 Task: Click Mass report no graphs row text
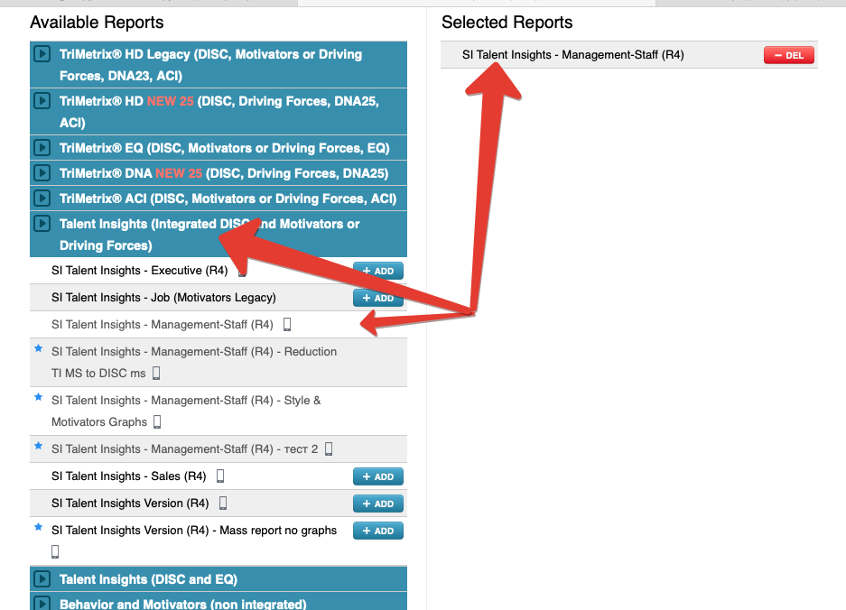(194, 531)
